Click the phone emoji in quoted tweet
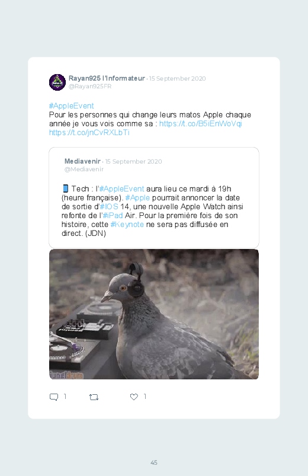 pyautogui.click(x=65, y=189)
